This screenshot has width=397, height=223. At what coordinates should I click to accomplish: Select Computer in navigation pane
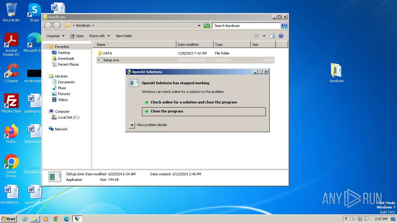point(62,111)
